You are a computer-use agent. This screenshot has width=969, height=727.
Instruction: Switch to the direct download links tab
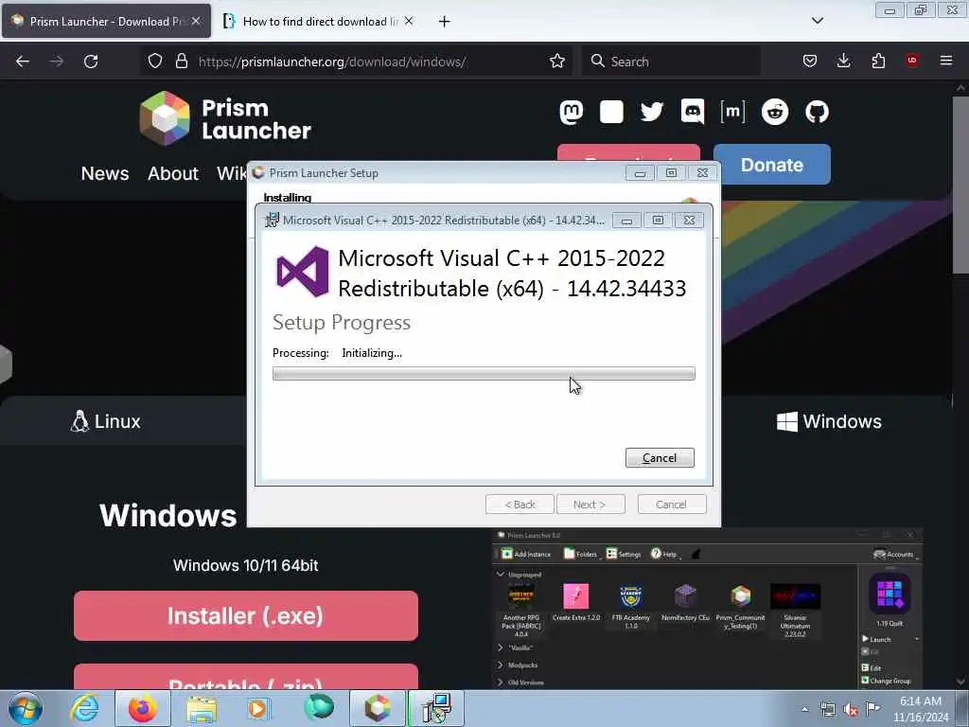pos(318,21)
